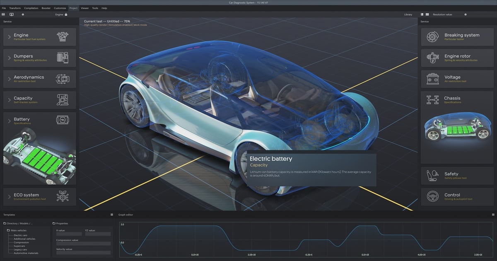Open the Tools menu
The image size is (497, 261).
95,8
